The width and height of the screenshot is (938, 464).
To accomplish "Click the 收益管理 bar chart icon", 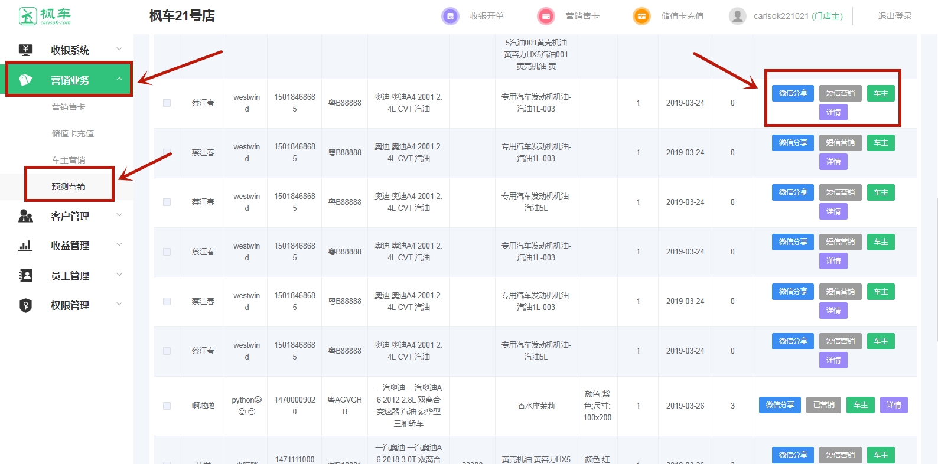I will click(25, 246).
